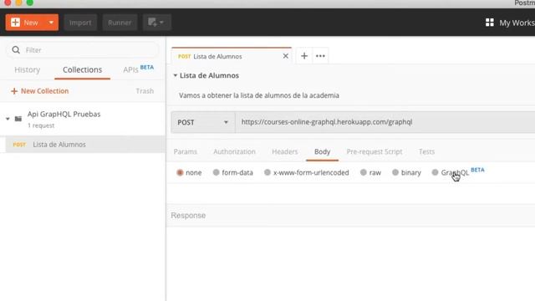
Task: Close the Lista de Alumnos tab
Action: (x=286, y=56)
